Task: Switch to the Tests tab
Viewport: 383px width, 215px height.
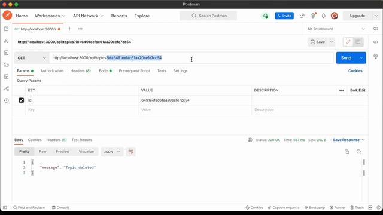Action: [162, 71]
